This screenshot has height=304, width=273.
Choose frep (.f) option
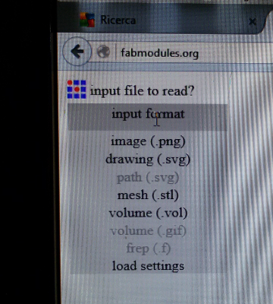tap(149, 249)
